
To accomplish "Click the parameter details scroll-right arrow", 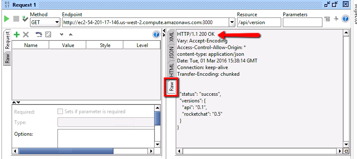I will 151,151.
